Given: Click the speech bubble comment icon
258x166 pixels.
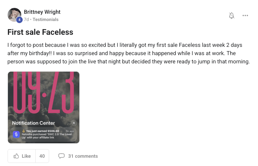Looking at the screenshot, I should click(x=61, y=156).
